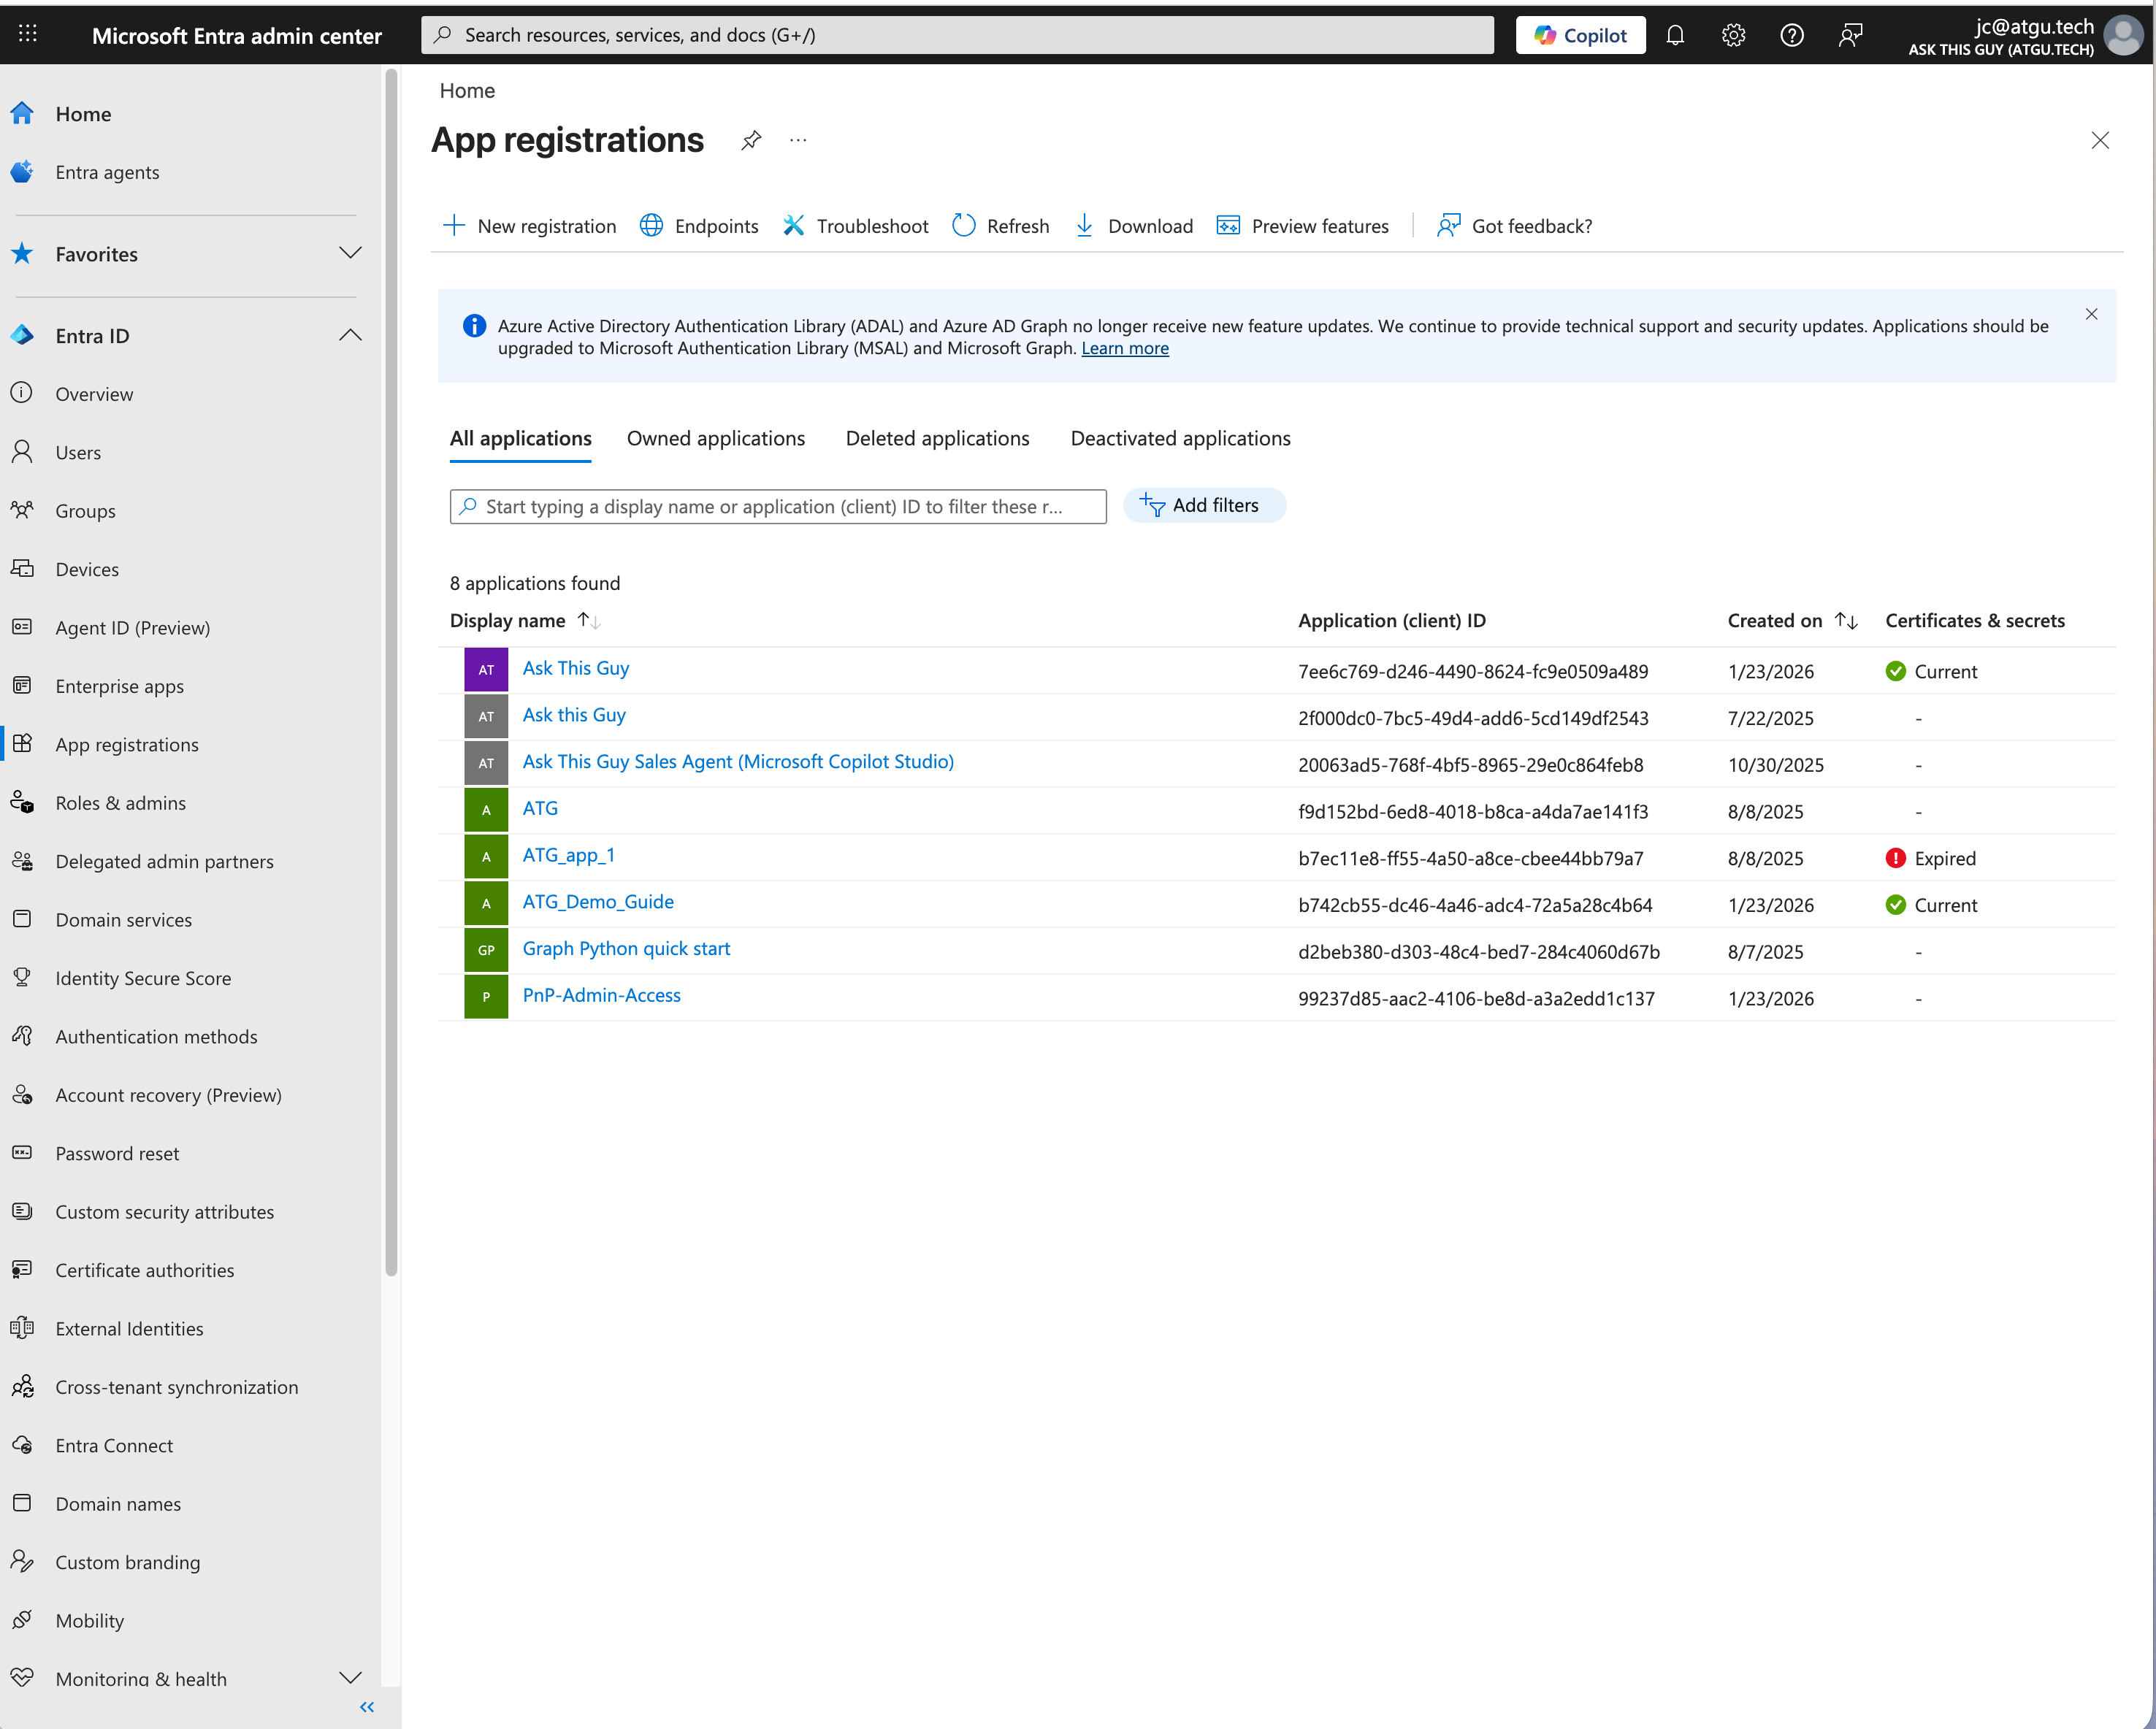Download the app registrations list
The image size is (2156, 1729).
click(x=1133, y=226)
